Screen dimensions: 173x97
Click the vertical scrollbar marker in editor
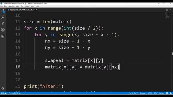coord(172,54)
